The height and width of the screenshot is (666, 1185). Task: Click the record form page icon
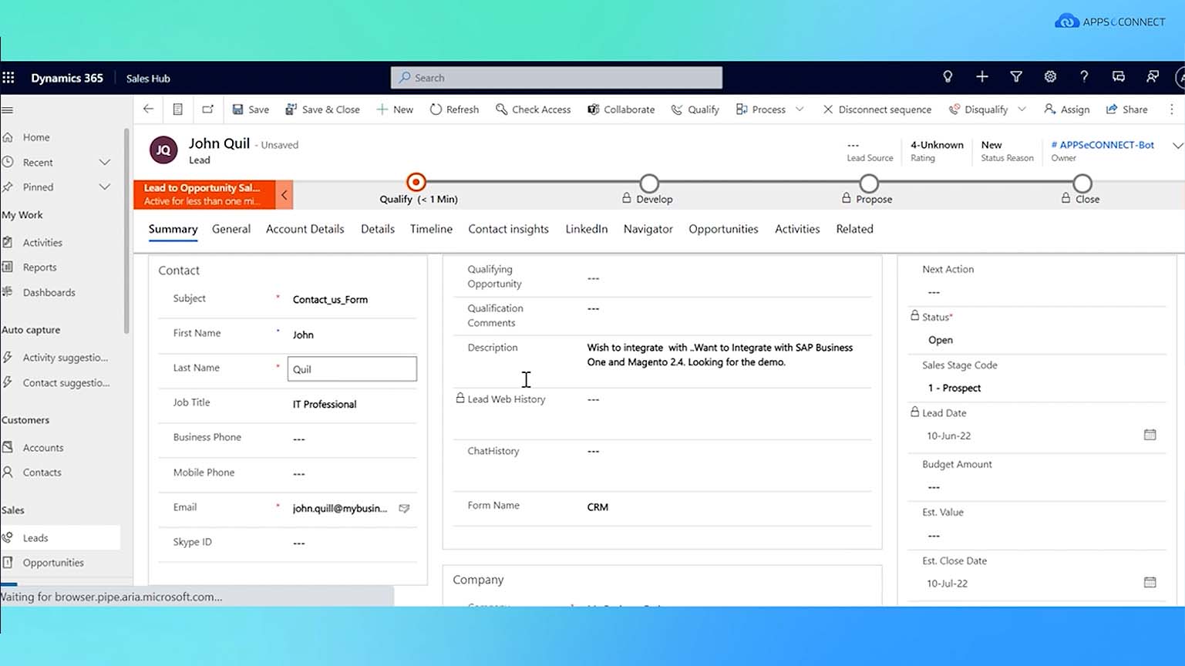pos(177,109)
